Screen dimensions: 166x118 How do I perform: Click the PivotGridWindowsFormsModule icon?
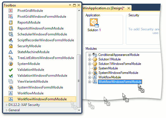[x=11, y=17]
